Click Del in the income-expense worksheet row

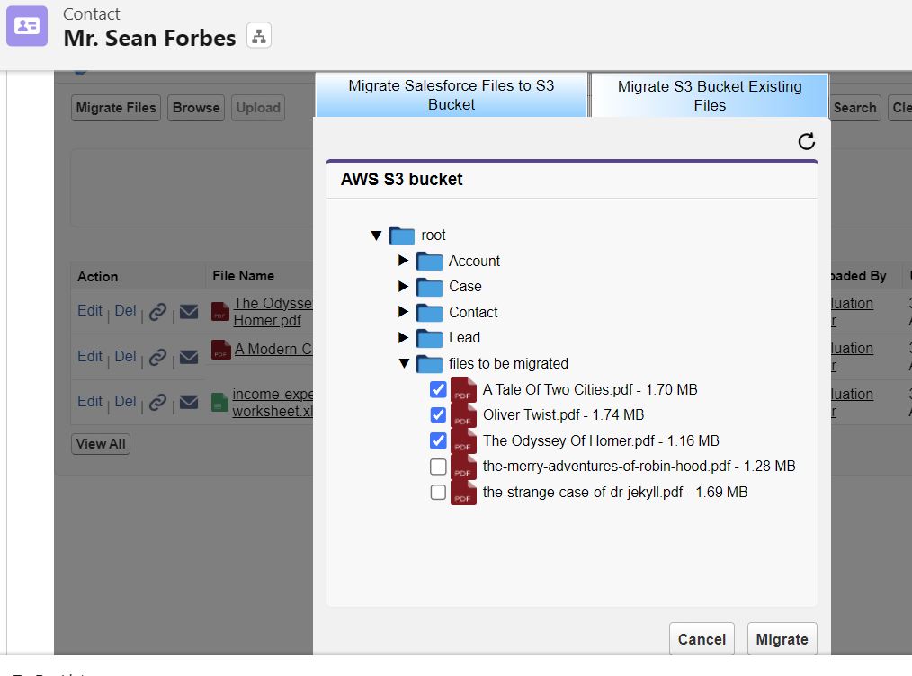pos(125,401)
